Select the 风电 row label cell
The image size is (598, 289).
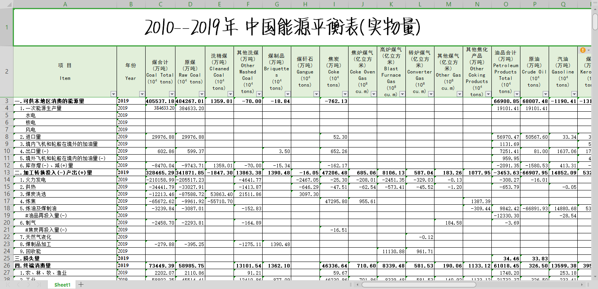(65, 130)
